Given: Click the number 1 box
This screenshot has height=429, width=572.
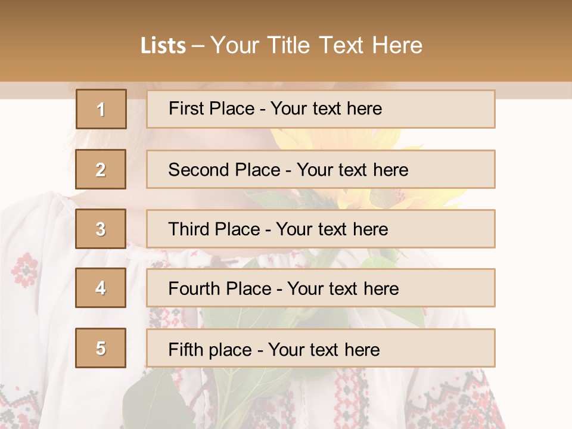Looking at the screenshot, I should tap(101, 109).
